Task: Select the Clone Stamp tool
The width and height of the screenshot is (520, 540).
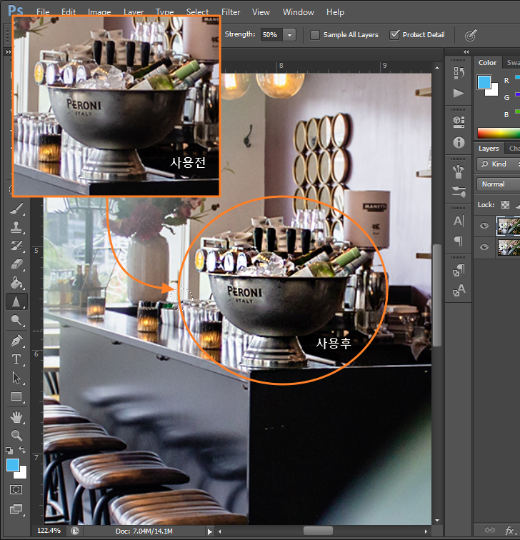Action: click(16, 226)
